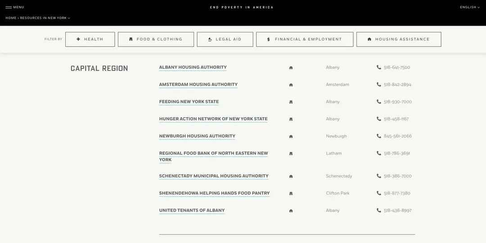Click the dollar icon in Financial & Employment filter

268,40
